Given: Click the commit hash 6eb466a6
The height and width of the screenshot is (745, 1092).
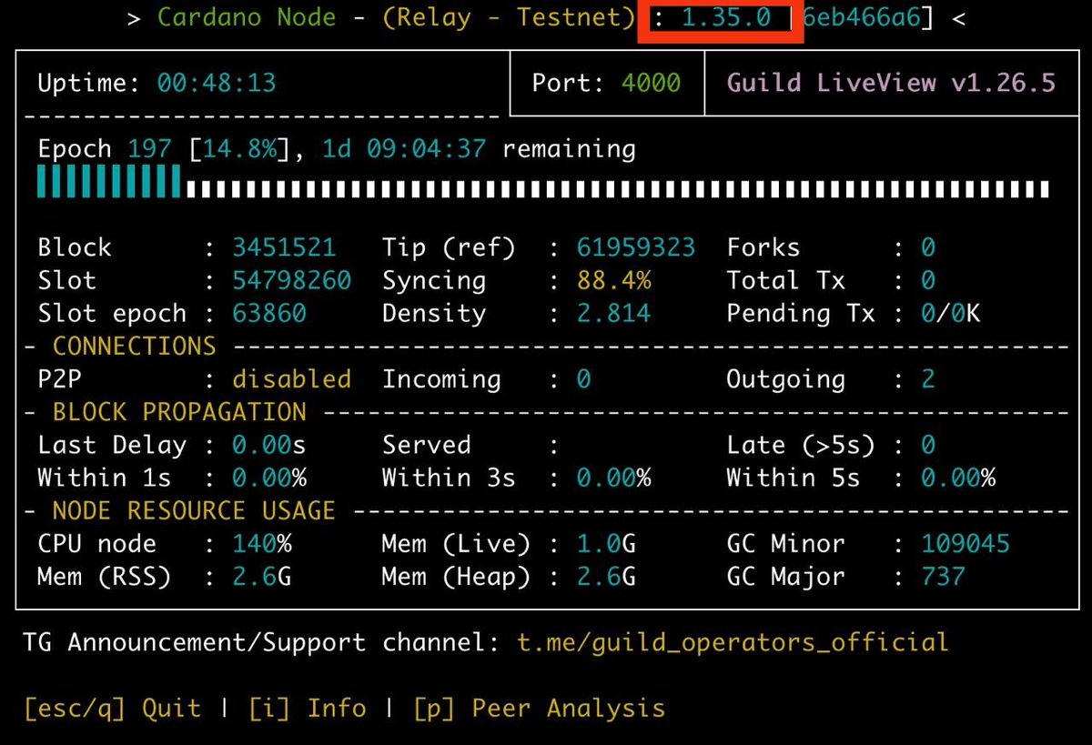Looking at the screenshot, I should [x=861, y=19].
